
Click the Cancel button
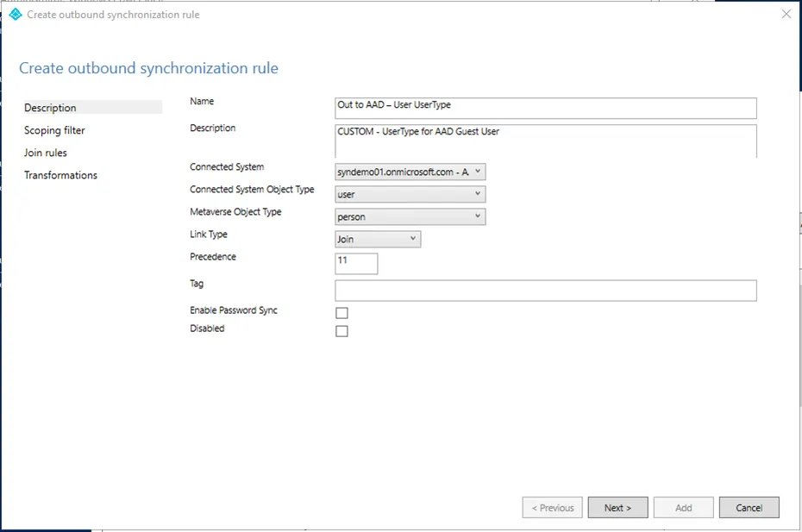coord(749,508)
